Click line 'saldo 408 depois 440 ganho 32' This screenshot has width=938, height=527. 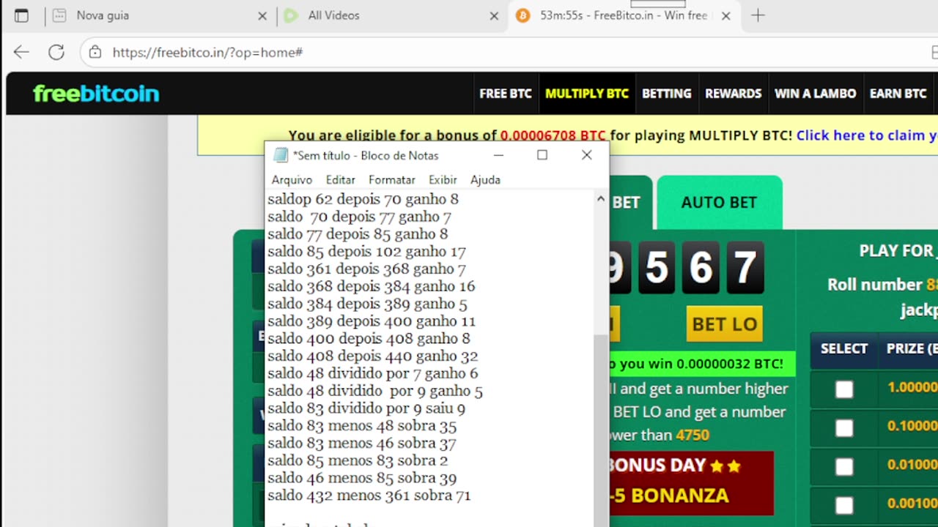pyautogui.click(x=372, y=356)
